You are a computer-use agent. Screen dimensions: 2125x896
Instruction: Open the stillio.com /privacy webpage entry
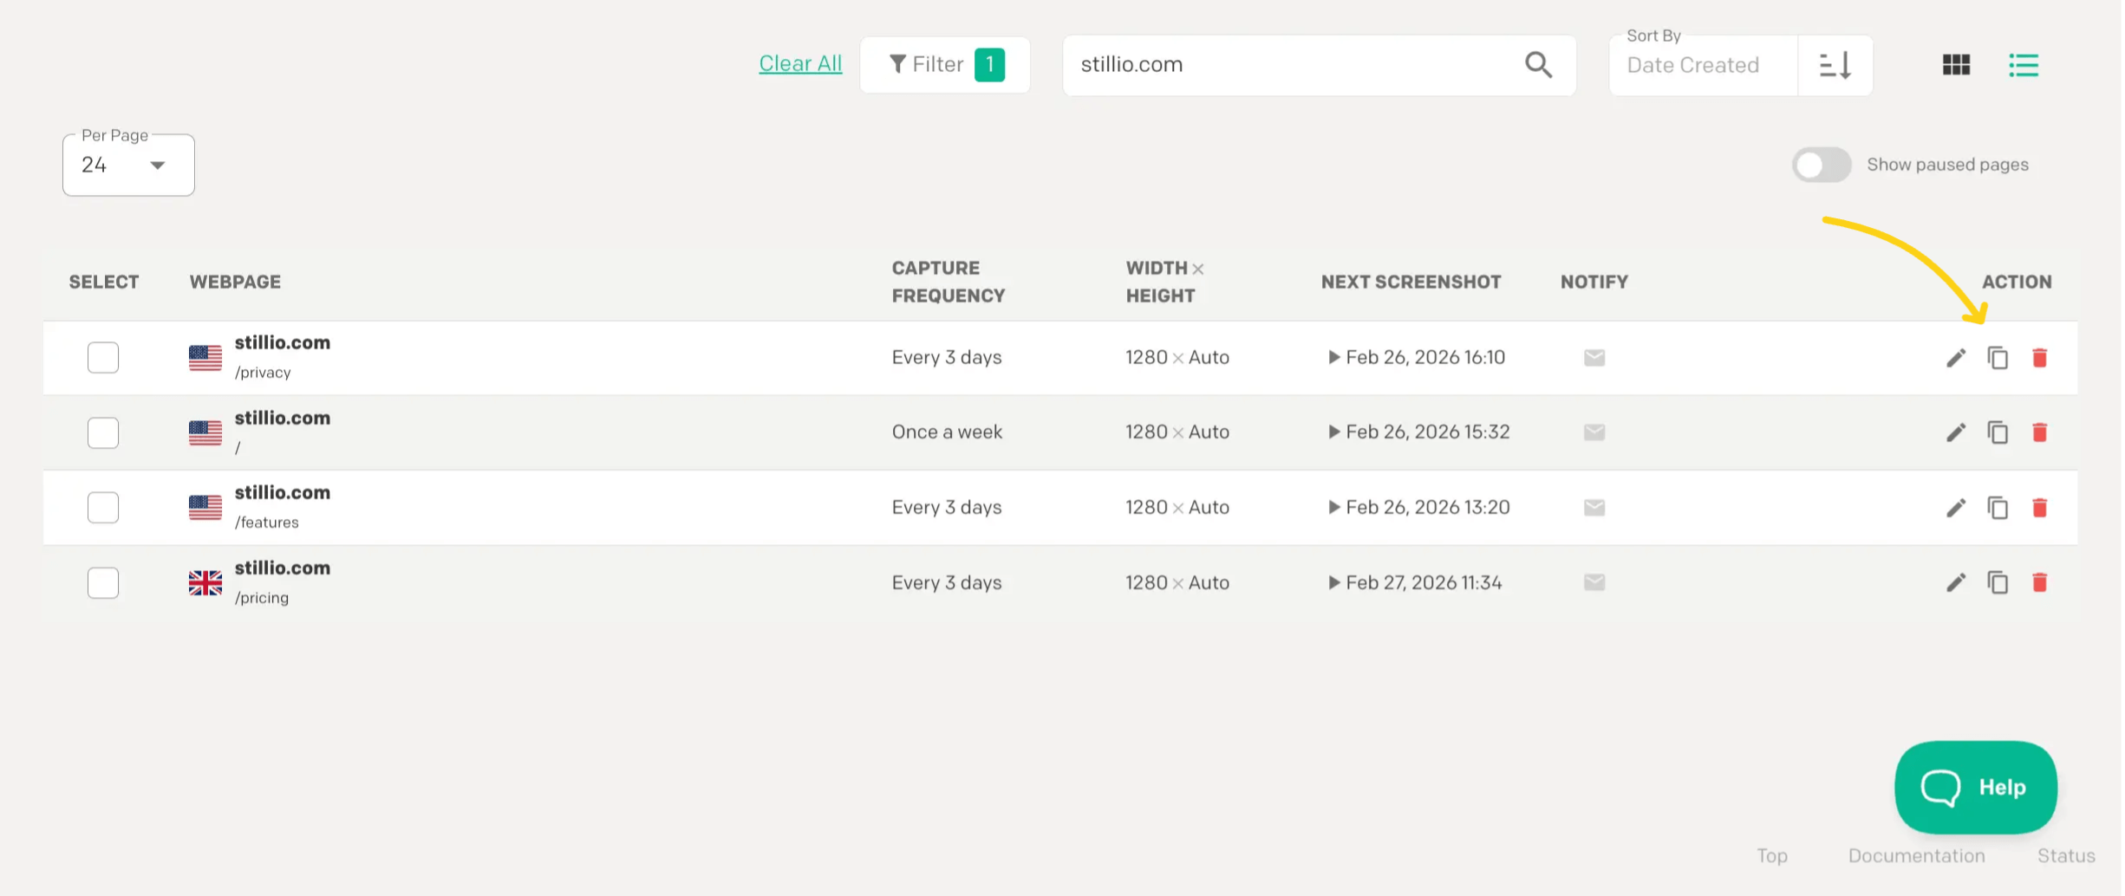282,356
